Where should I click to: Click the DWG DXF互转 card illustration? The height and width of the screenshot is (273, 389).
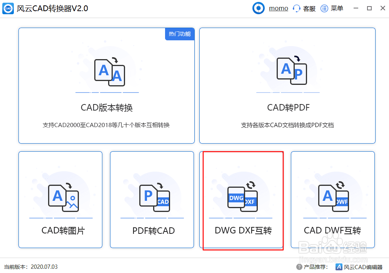tap(242, 198)
